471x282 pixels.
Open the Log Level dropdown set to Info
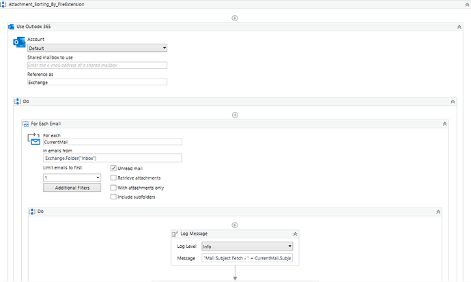pyautogui.click(x=247, y=246)
